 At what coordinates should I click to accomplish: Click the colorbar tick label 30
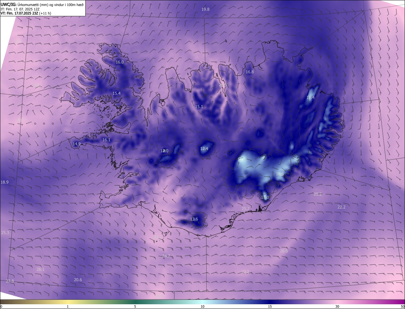pyautogui.click(x=337, y=306)
